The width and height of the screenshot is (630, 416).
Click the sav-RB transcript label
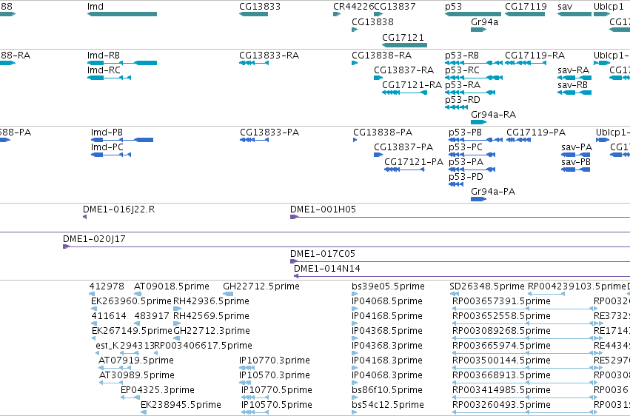click(x=572, y=85)
